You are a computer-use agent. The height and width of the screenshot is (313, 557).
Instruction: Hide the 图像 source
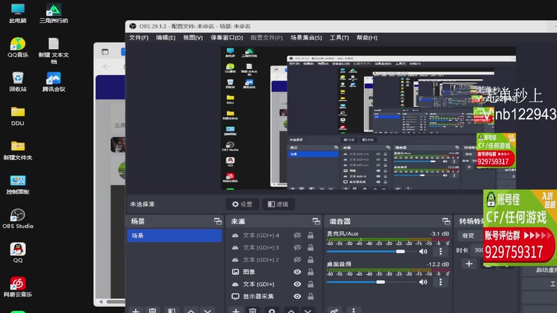[x=297, y=272]
